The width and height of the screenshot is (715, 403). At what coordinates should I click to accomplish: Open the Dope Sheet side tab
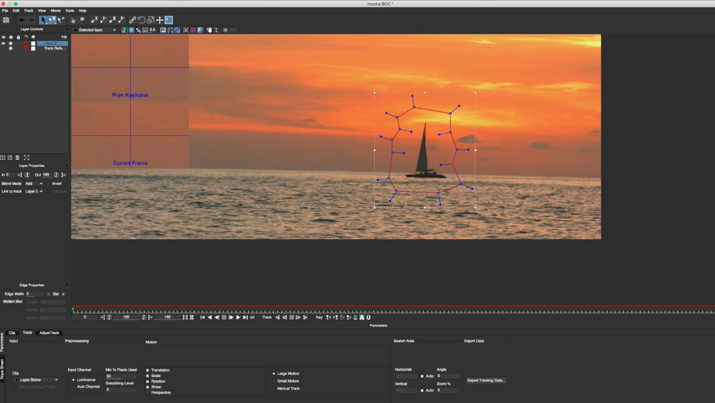pyautogui.click(x=2, y=369)
